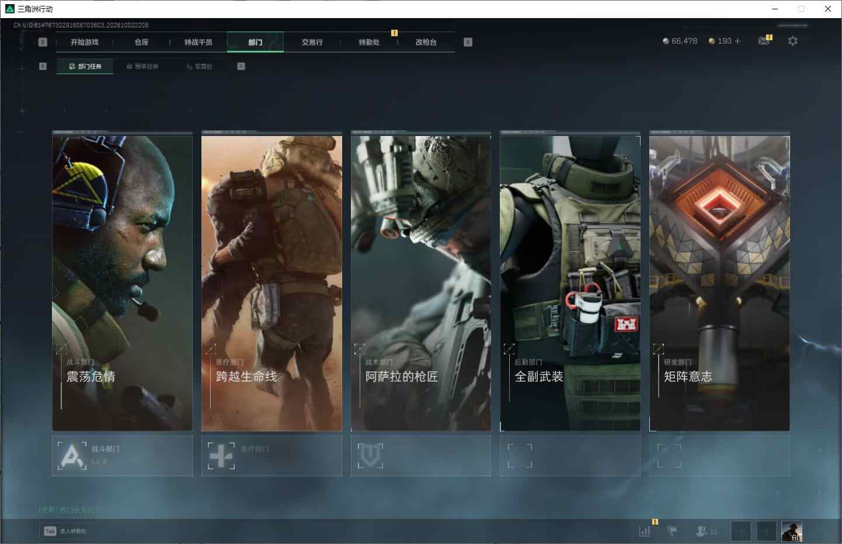The width and height of the screenshot is (842, 544).
Task: Click the combat department A emblem
Action: click(72, 456)
